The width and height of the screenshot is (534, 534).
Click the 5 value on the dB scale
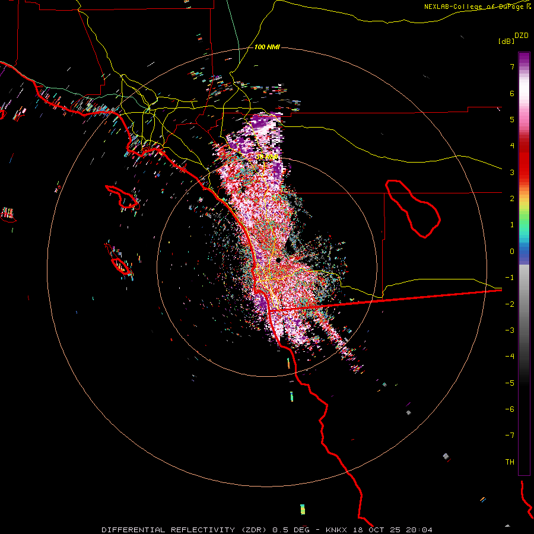click(x=512, y=119)
